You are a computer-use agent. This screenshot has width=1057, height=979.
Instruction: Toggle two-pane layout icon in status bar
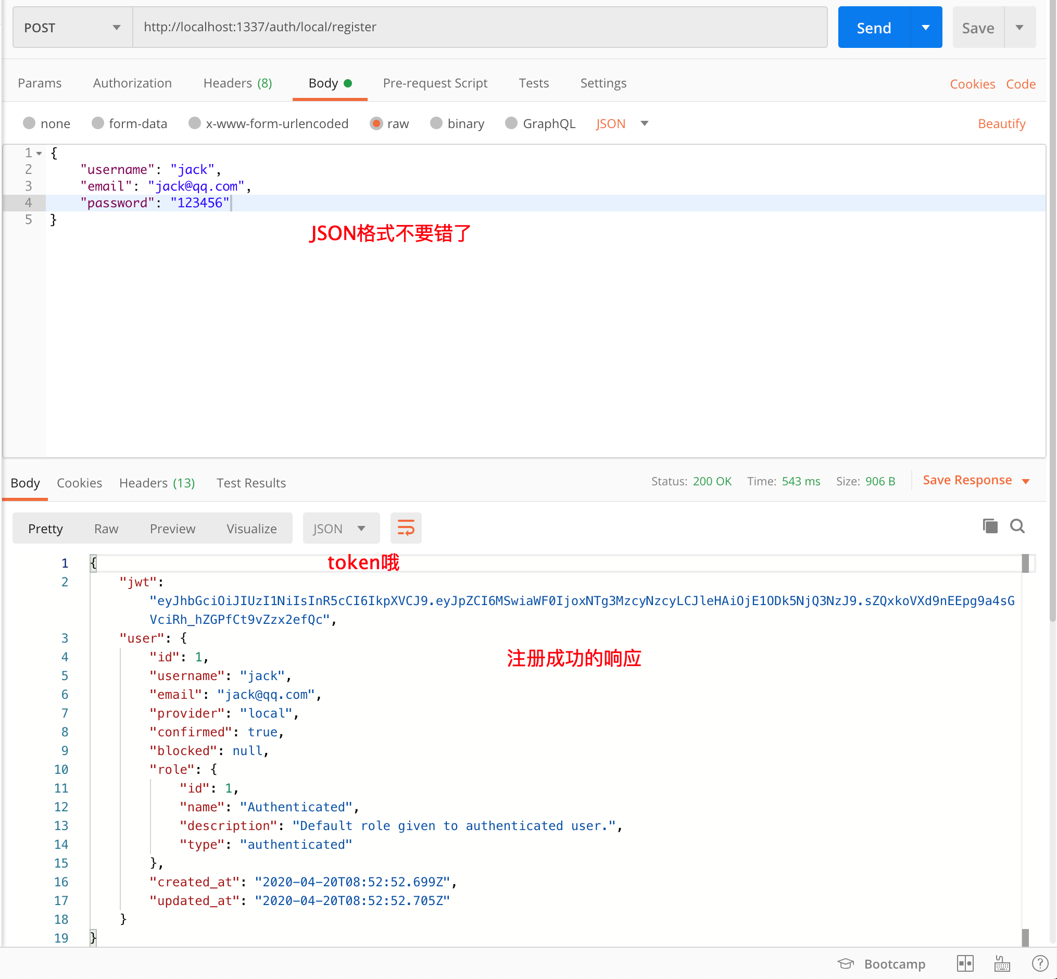pos(965,963)
